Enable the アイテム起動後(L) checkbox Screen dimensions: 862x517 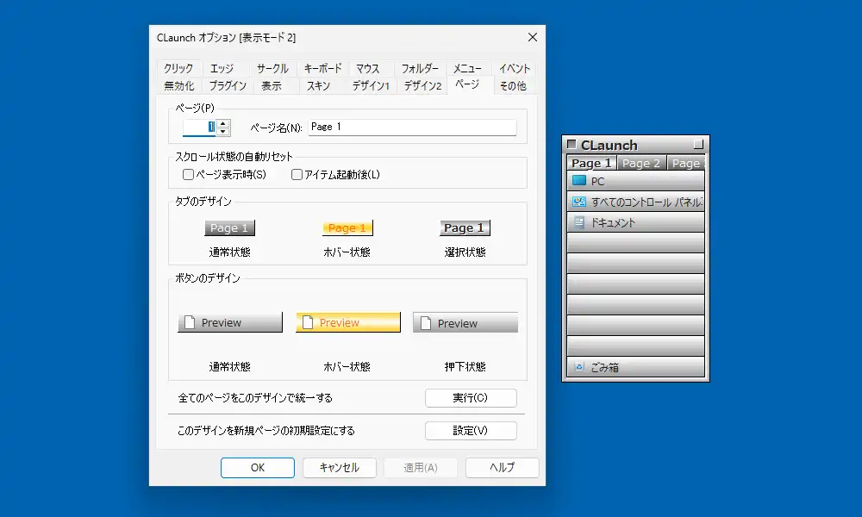click(297, 175)
